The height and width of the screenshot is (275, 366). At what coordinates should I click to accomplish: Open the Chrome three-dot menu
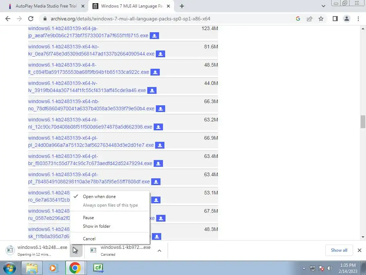pos(358,19)
